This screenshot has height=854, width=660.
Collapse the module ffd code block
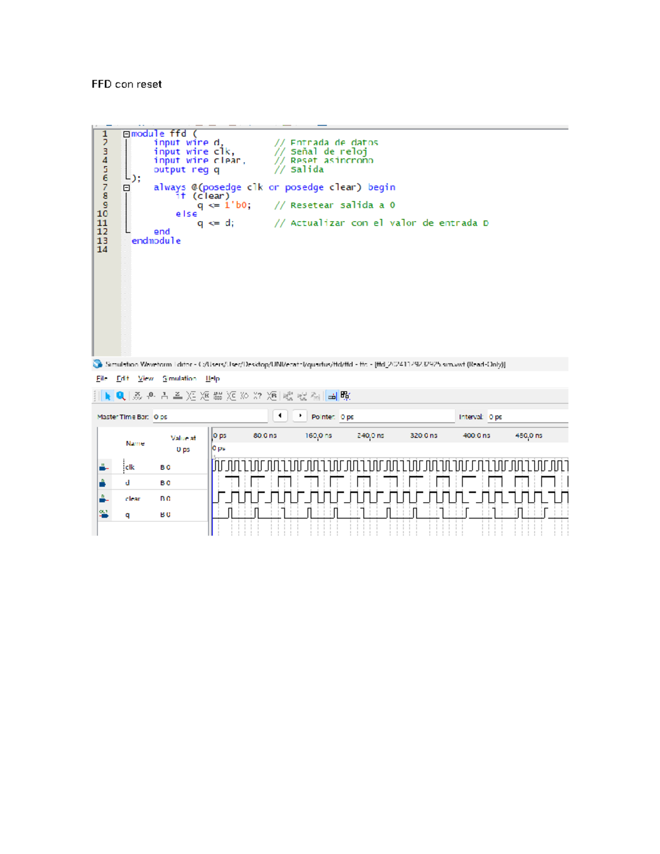tap(127, 134)
